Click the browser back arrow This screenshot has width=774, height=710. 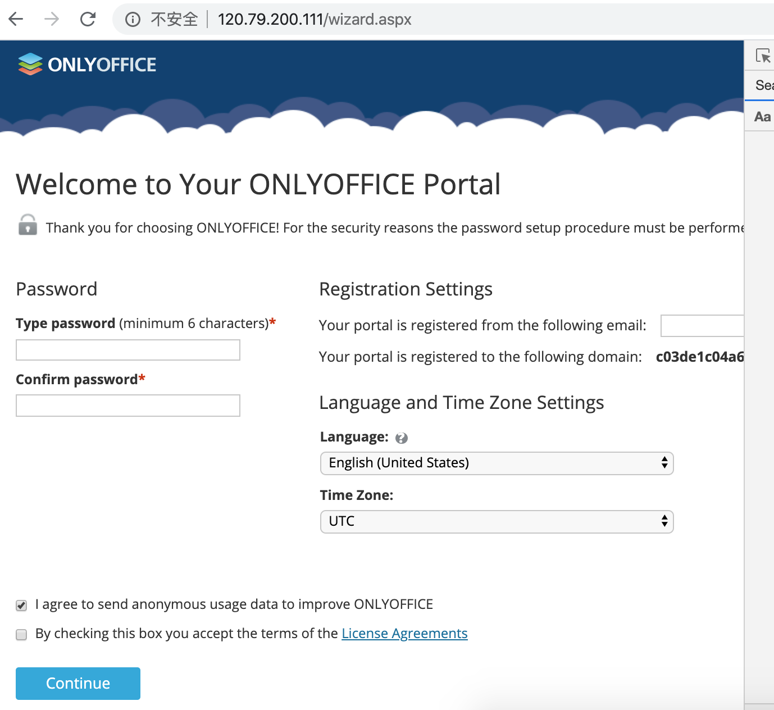16,19
